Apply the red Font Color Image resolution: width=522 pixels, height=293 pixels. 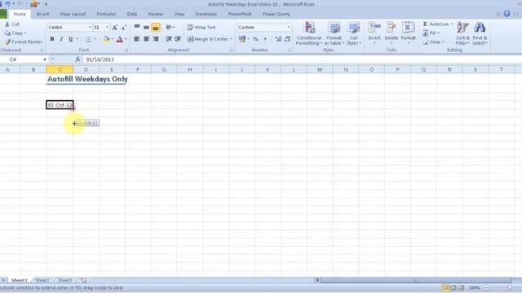120,39
